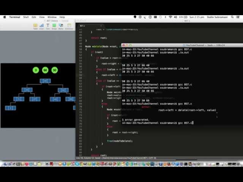Click the error line 'root->left = delete(root->left, value)'

[187, 110]
